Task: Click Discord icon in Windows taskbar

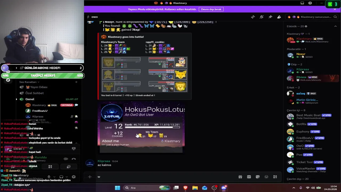Action: click(224, 188)
